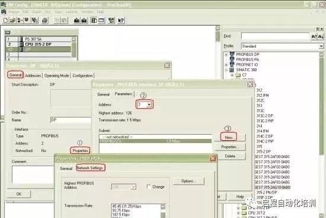Enable the Change checkbox for highest PROFIBUS address
Image resolution: width=326 pixels, height=218 pixels.
[x=149, y=187]
